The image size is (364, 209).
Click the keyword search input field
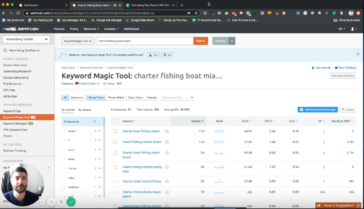(x=145, y=41)
